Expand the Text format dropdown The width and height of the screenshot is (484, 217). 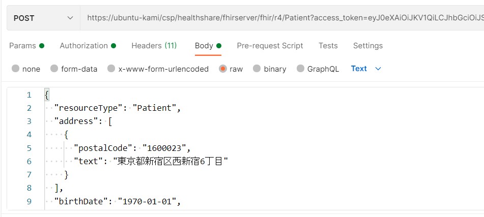point(359,69)
